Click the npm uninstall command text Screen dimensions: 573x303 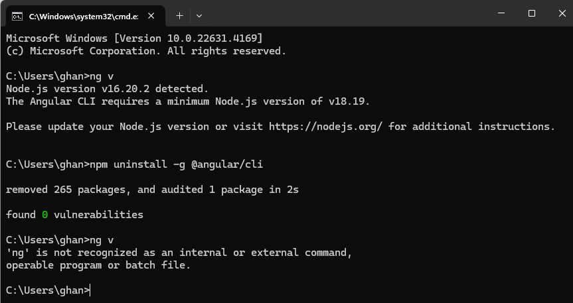176,164
